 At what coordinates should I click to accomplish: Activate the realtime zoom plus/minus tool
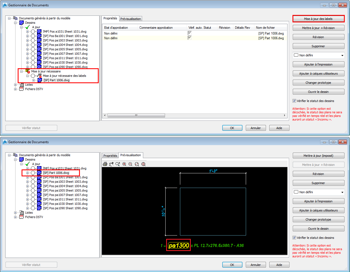(118, 164)
